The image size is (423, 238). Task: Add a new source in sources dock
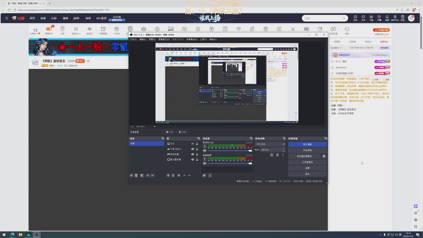pyautogui.click(x=168, y=176)
